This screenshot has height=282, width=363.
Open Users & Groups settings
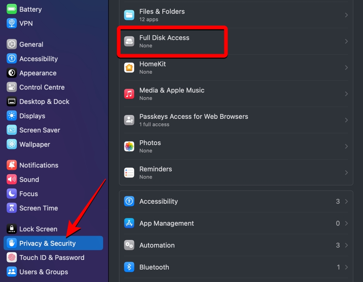point(43,272)
